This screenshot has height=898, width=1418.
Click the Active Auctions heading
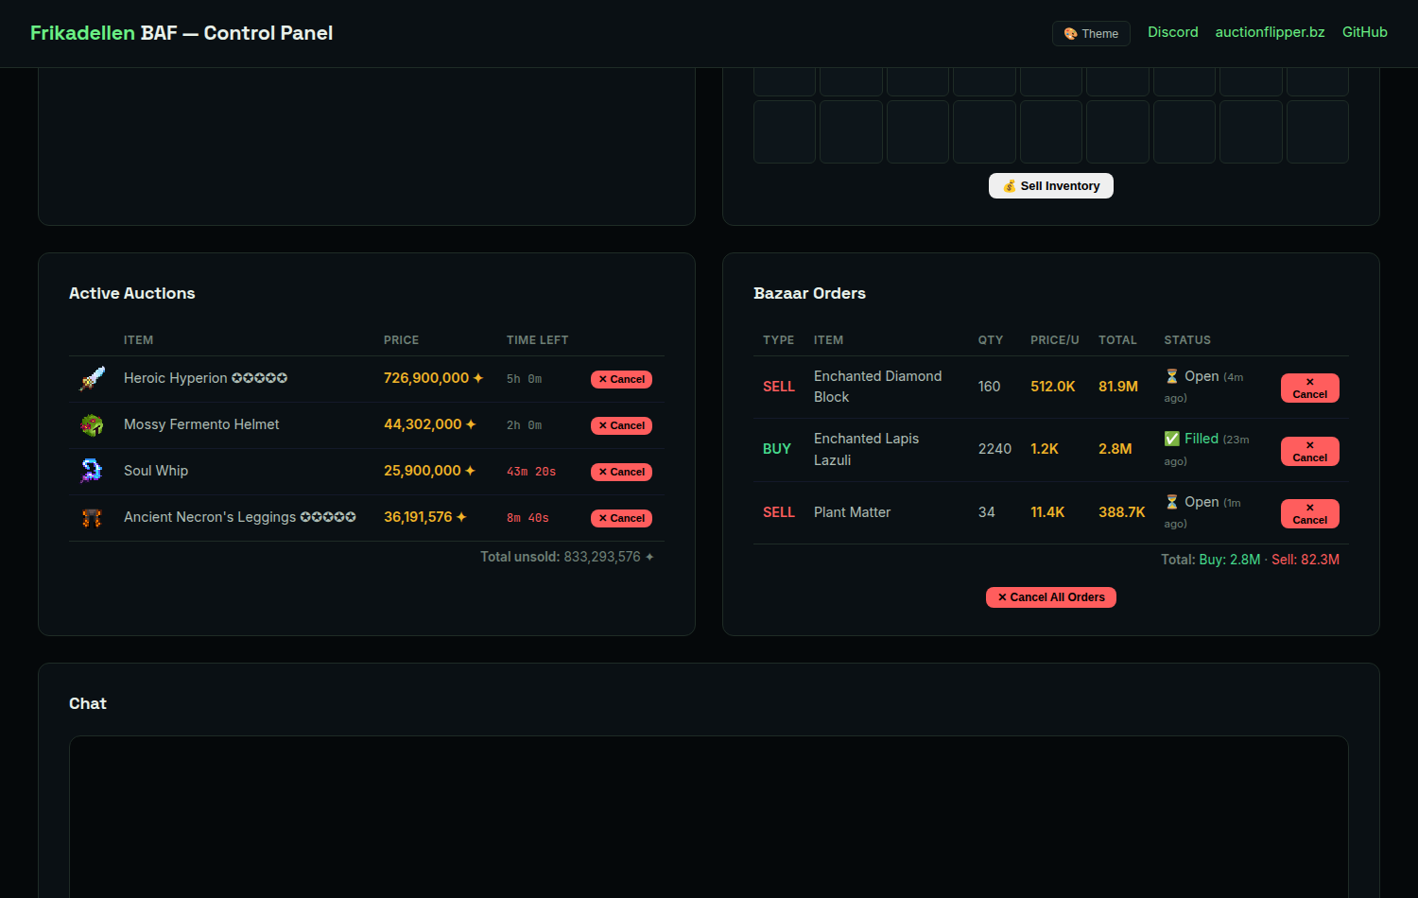(x=132, y=293)
